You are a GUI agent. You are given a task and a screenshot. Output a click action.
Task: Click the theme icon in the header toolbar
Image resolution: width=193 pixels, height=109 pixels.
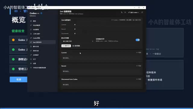pyautogui.click(x=125, y=12)
